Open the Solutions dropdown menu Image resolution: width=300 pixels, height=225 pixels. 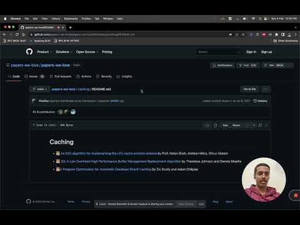click(x=64, y=52)
